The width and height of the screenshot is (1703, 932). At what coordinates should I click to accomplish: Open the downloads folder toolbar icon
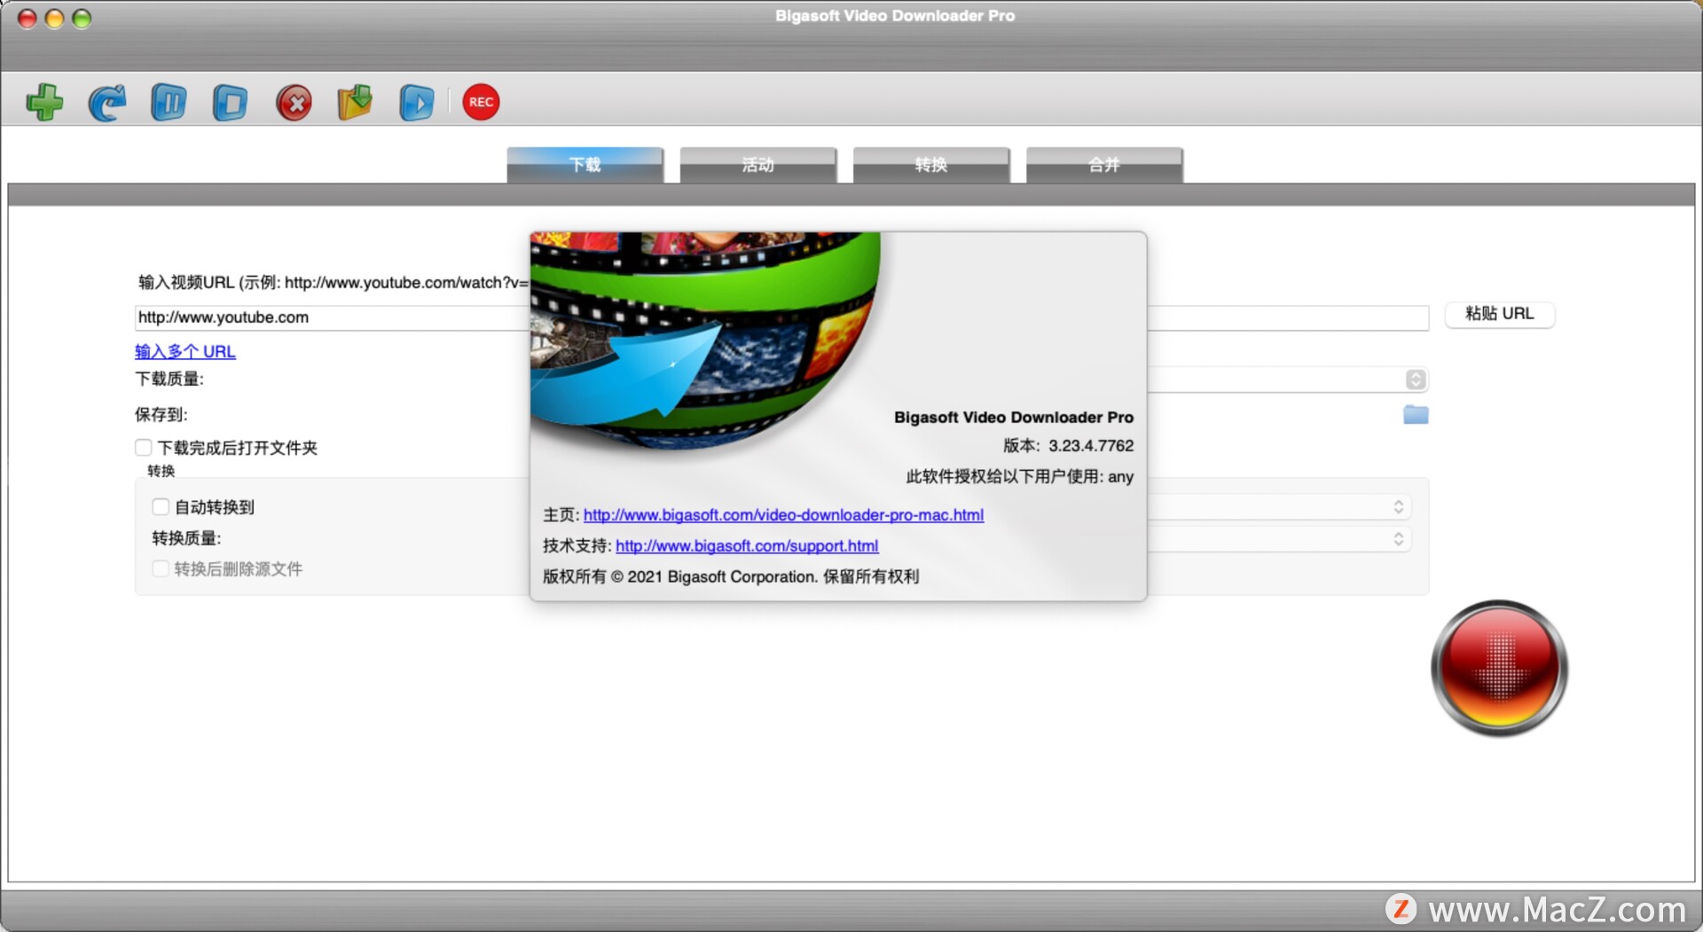pyautogui.click(x=355, y=103)
